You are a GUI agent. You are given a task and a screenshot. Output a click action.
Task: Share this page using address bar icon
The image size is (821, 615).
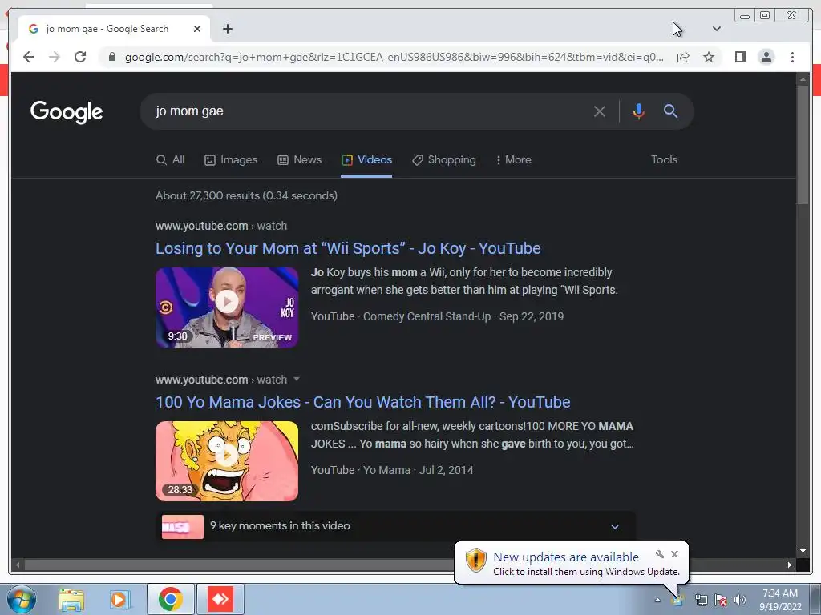pos(683,57)
